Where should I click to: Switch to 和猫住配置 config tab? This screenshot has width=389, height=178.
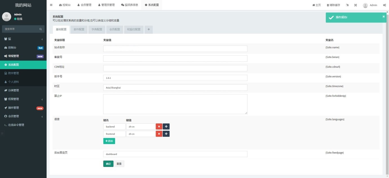pyautogui.click(x=134, y=30)
